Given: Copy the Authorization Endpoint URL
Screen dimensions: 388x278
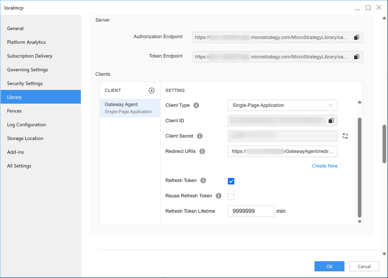Looking at the screenshot, I should click(356, 38).
